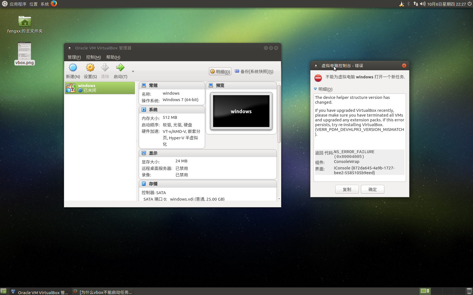Open the 帮助(H) menu
The image size is (473, 295).
(113, 57)
